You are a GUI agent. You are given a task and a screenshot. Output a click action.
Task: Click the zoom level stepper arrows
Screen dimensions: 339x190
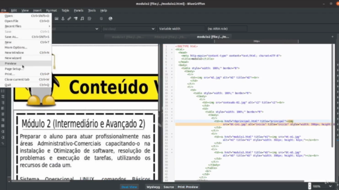tap(309, 186)
